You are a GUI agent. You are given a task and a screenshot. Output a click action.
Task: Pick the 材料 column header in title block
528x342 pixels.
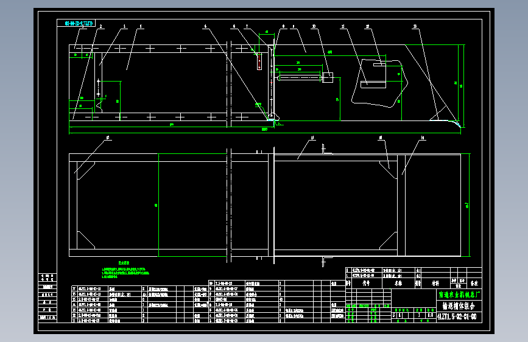click(x=435, y=284)
